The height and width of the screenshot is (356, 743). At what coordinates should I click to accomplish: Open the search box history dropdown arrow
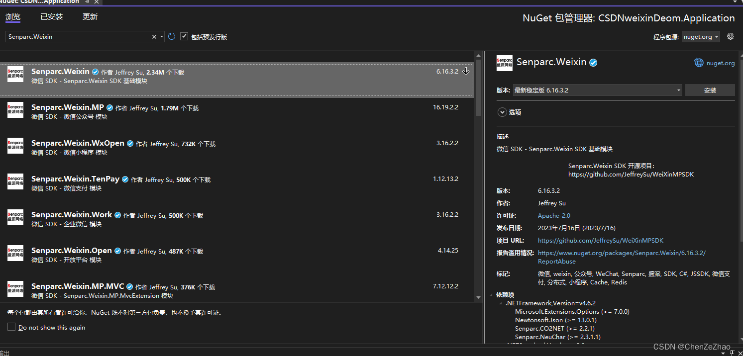(162, 37)
